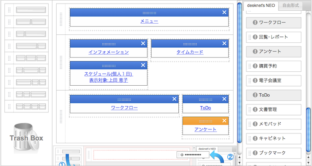The width and height of the screenshot is (312, 166).
Task: Close the ToDo portlet in layout
Action: coord(224,99)
